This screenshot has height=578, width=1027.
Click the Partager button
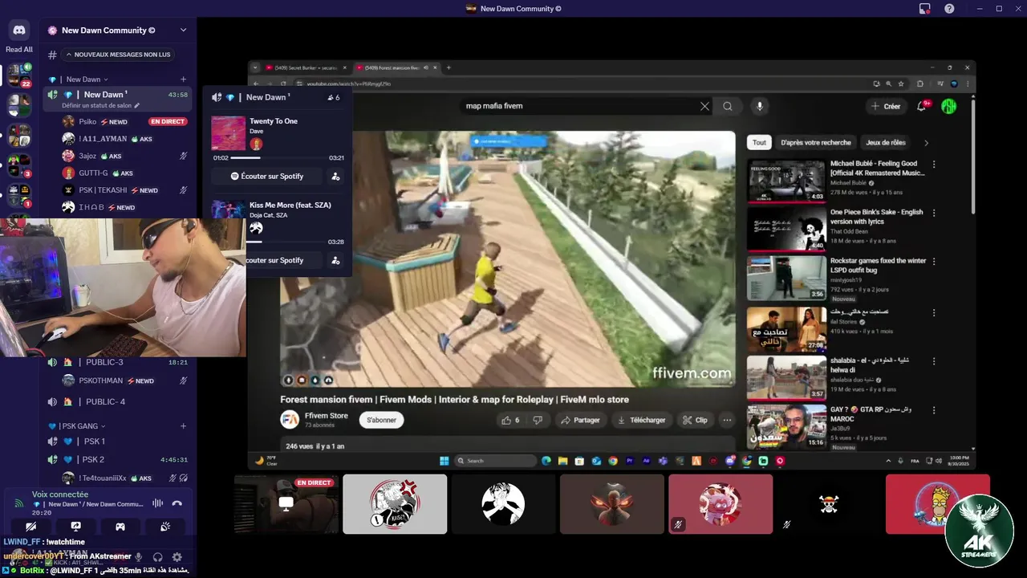point(581,420)
